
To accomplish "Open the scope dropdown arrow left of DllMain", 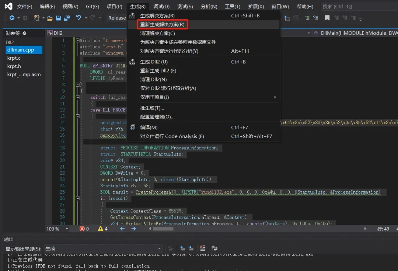I will (x=309, y=33).
